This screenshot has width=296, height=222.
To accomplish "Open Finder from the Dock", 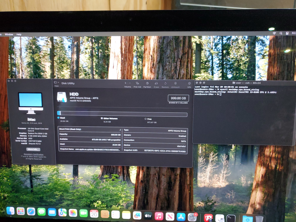I will (10, 211).
